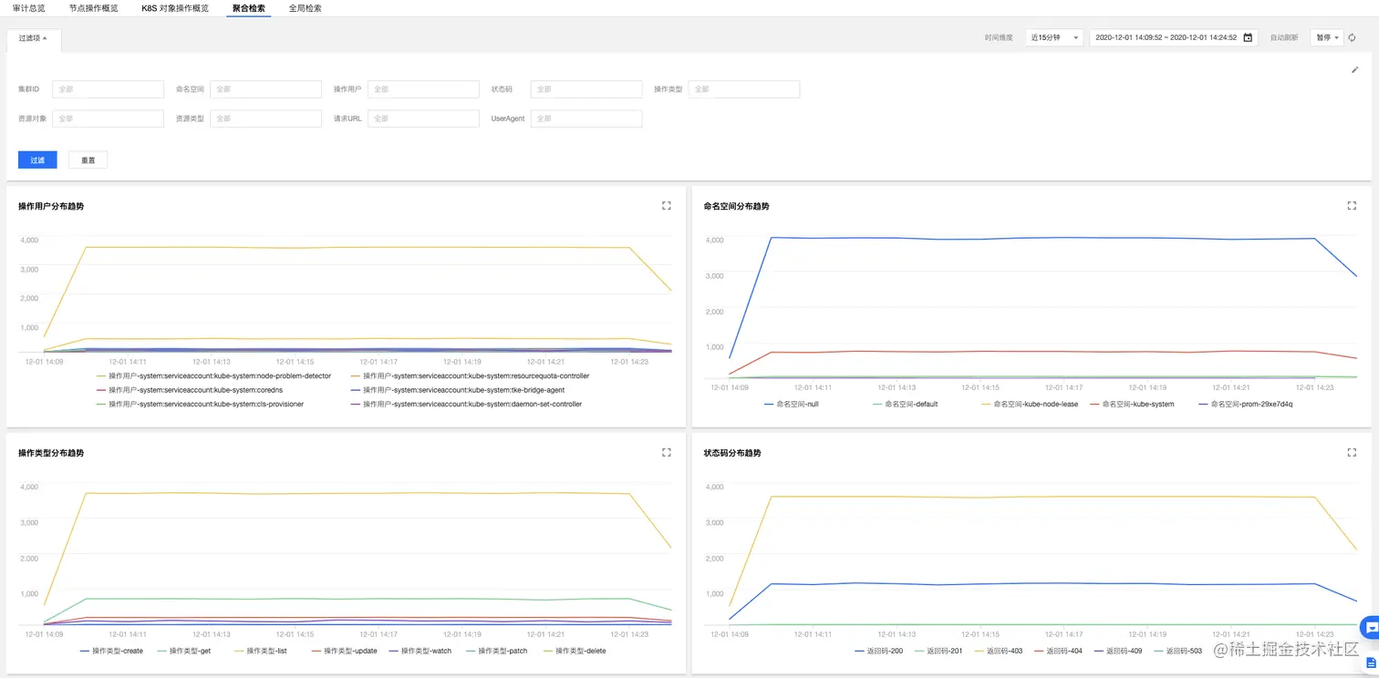Toggle 返回码-201 legend series

(x=938, y=651)
